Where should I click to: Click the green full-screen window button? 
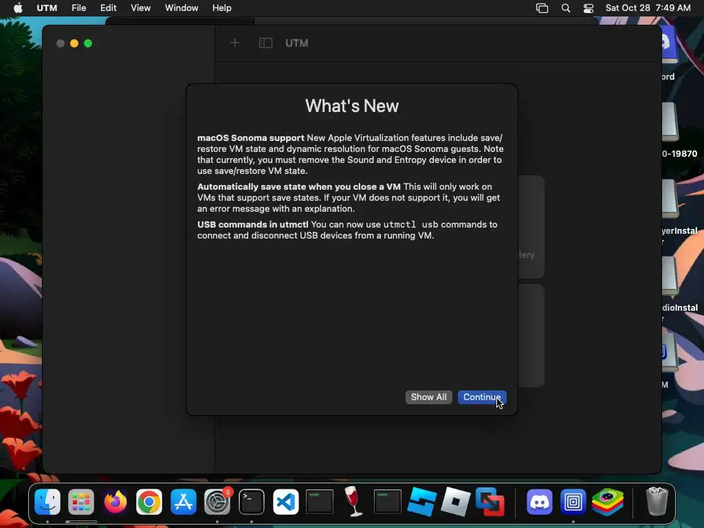pos(88,43)
